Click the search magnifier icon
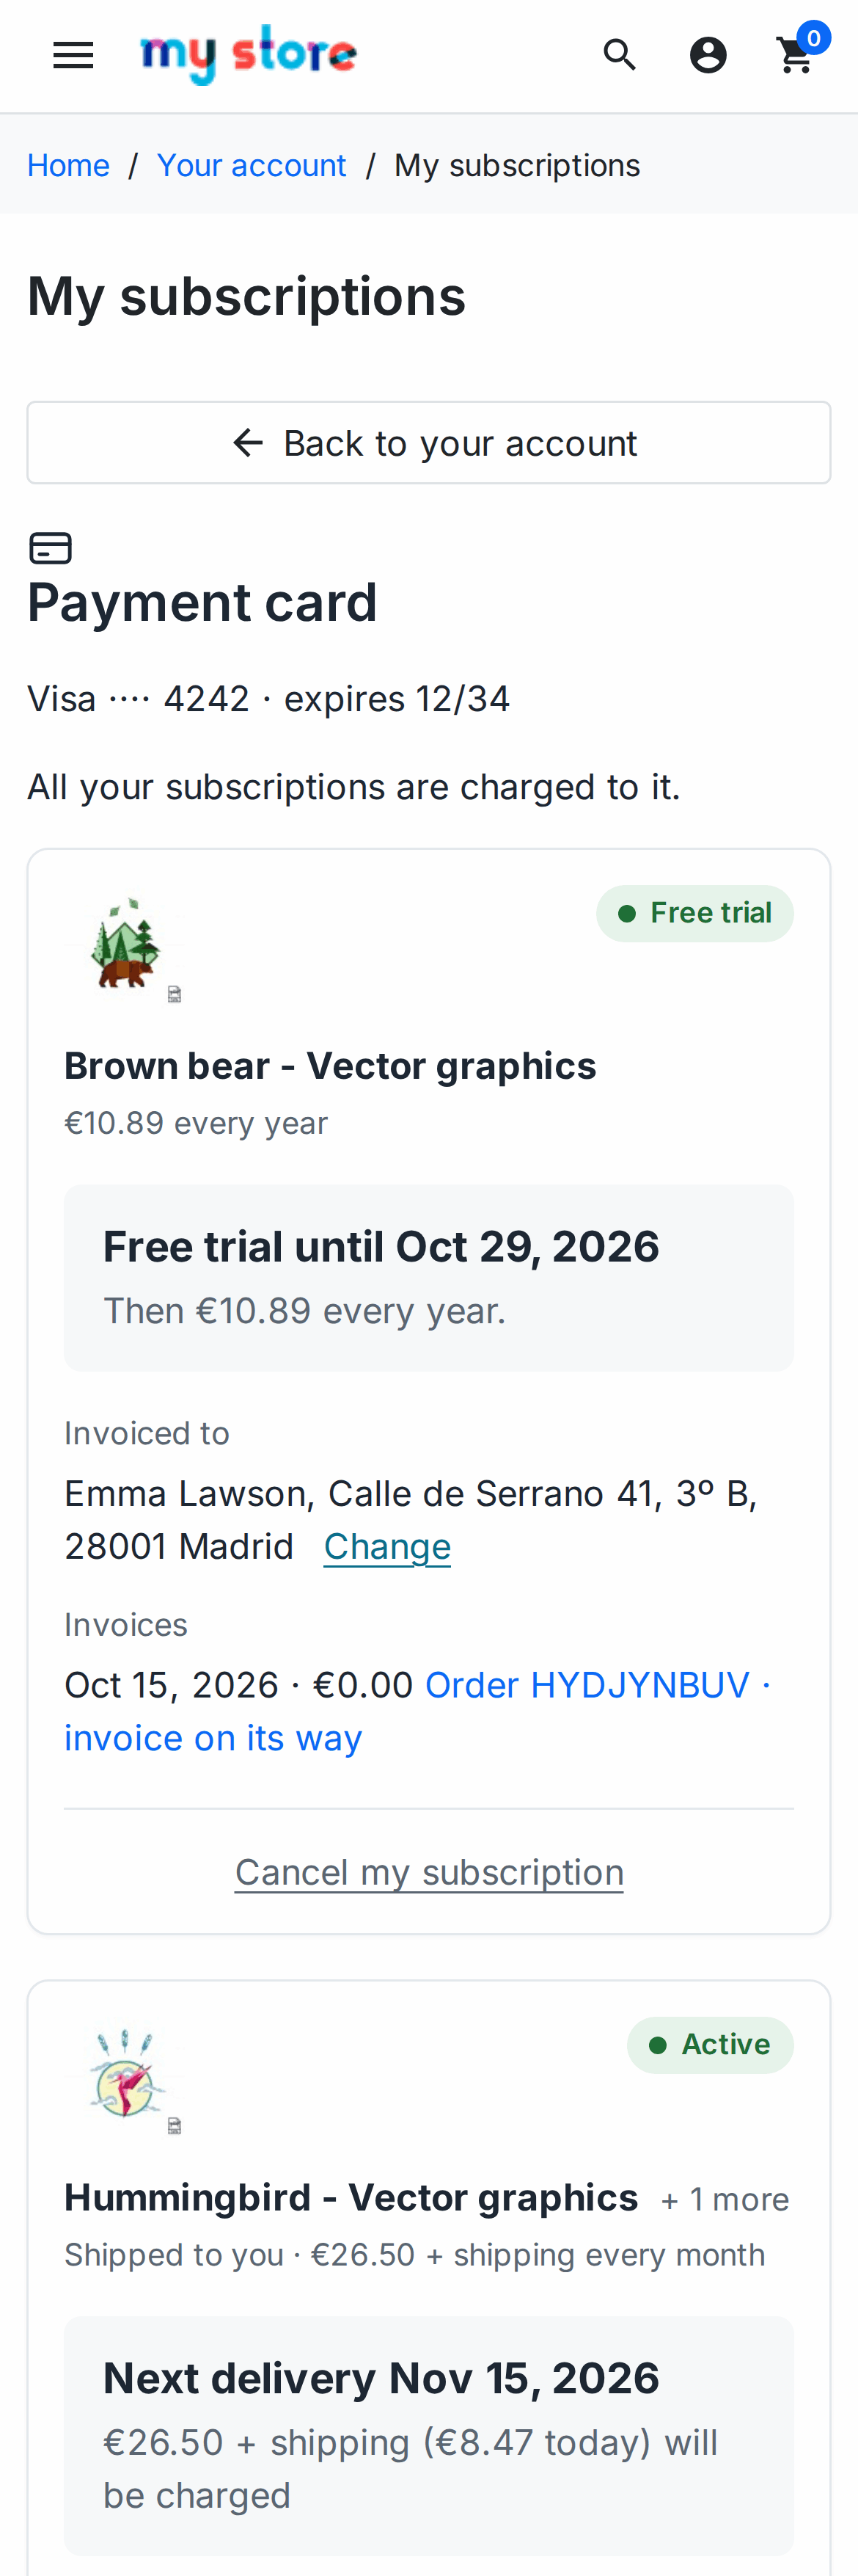Viewport: 858px width, 2576px height. click(620, 55)
